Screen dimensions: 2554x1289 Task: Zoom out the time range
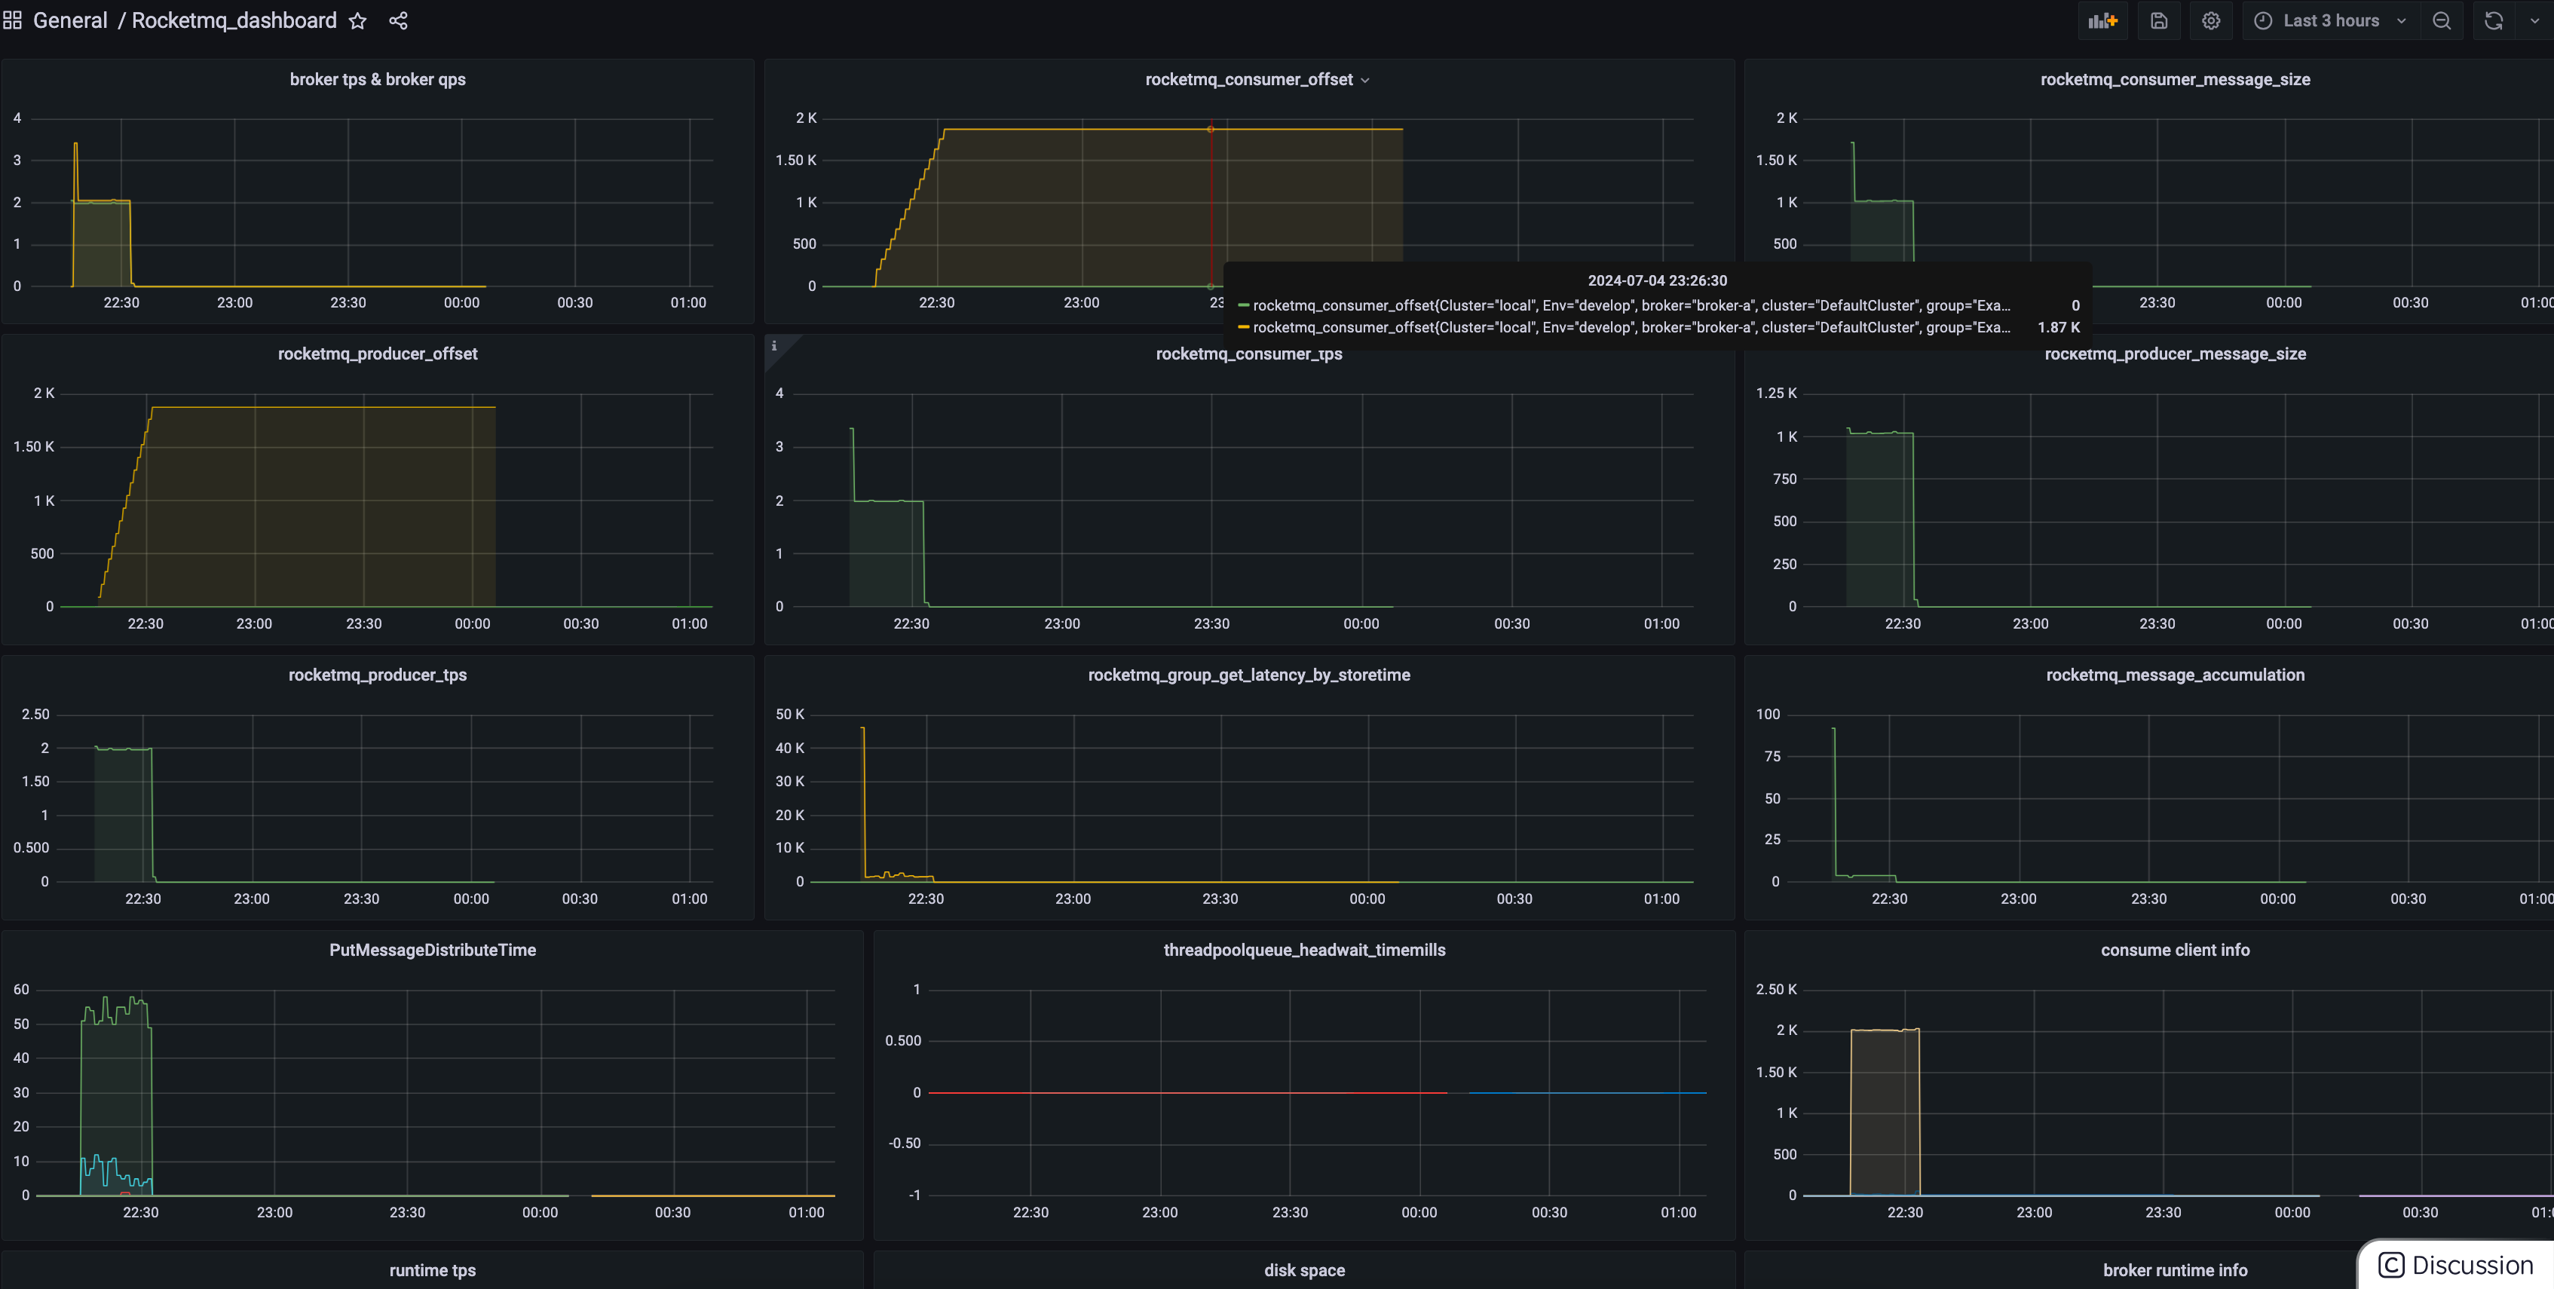tap(2442, 21)
